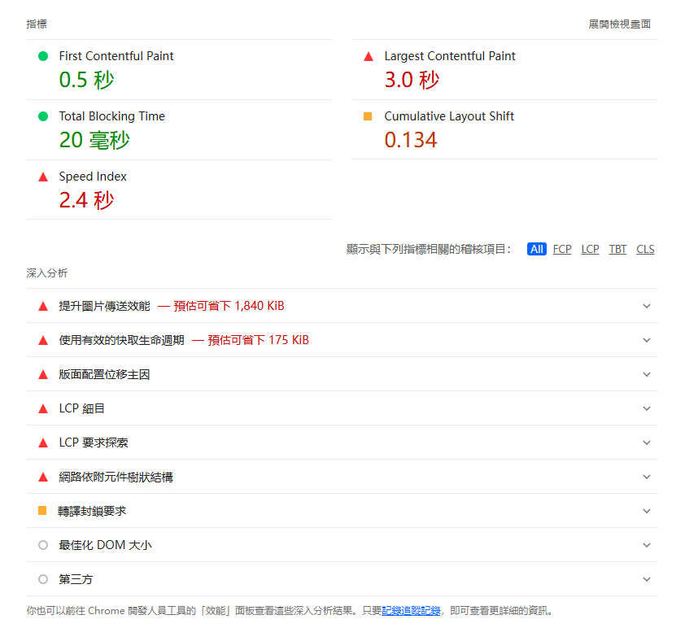685x628 pixels.
Task: Toggle the TBT metric filter
Action: pos(617,249)
